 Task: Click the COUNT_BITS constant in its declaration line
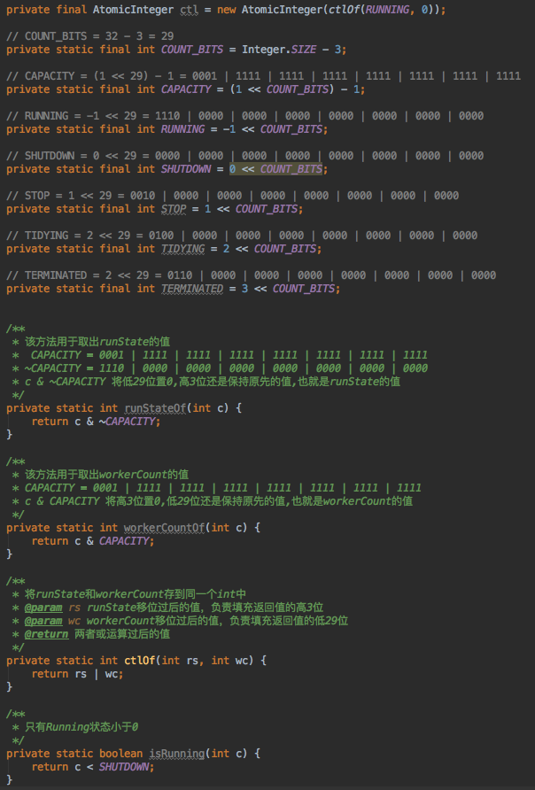click(192, 50)
